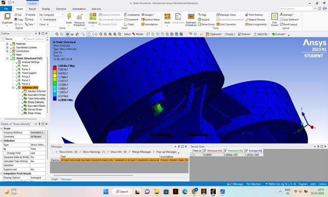
Task: Switch to the Result ribbon tab
Action: (x=32, y=9)
